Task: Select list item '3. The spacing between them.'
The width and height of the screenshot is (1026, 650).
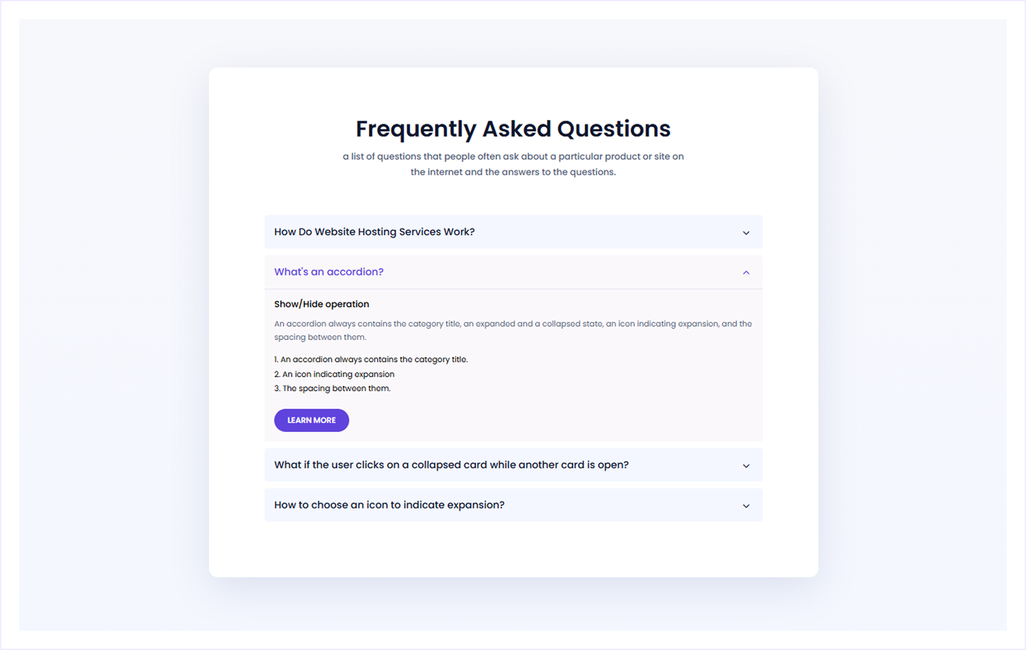Action: [332, 388]
